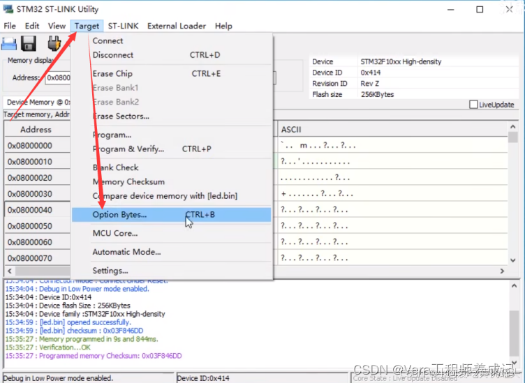Click the Flash size value 256KBytes
The height and width of the screenshot is (383, 525).
click(x=377, y=94)
